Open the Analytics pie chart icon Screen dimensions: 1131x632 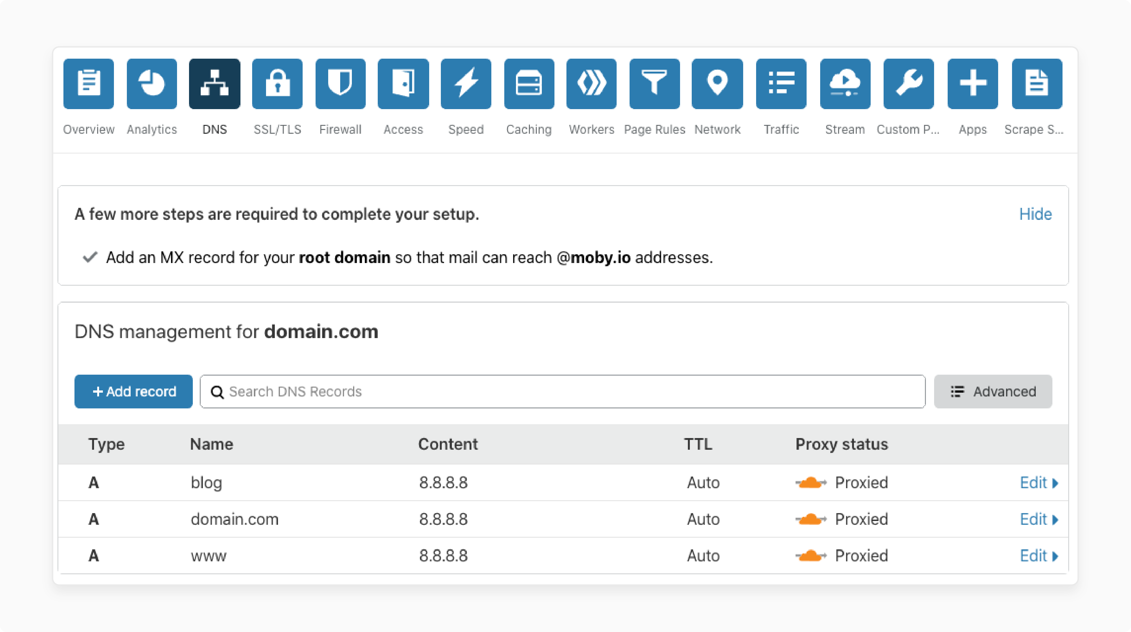152,83
